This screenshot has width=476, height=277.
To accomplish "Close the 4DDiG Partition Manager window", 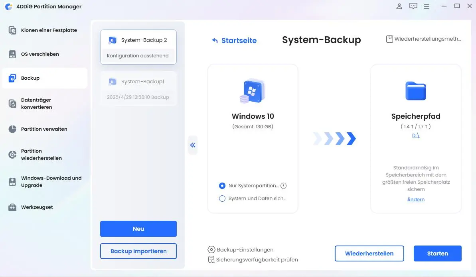I will click(x=470, y=6).
